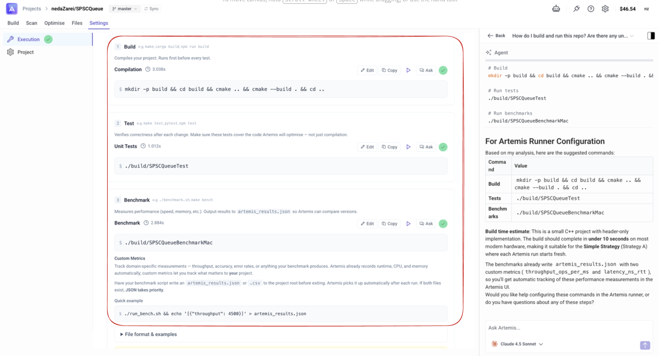Click the Execution green status check

click(48, 39)
